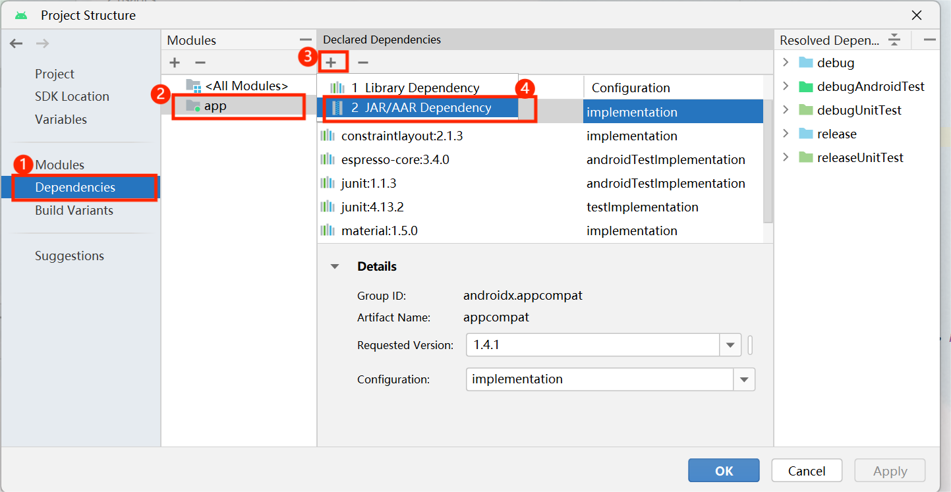Image resolution: width=951 pixels, height=492 pixels.
Task: Click the Requested Version input field
Action: tap(592, 345)
